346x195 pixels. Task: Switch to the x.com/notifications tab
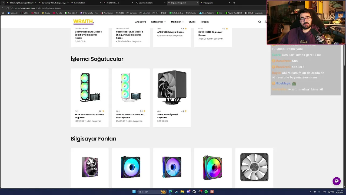tap(151, 3)
